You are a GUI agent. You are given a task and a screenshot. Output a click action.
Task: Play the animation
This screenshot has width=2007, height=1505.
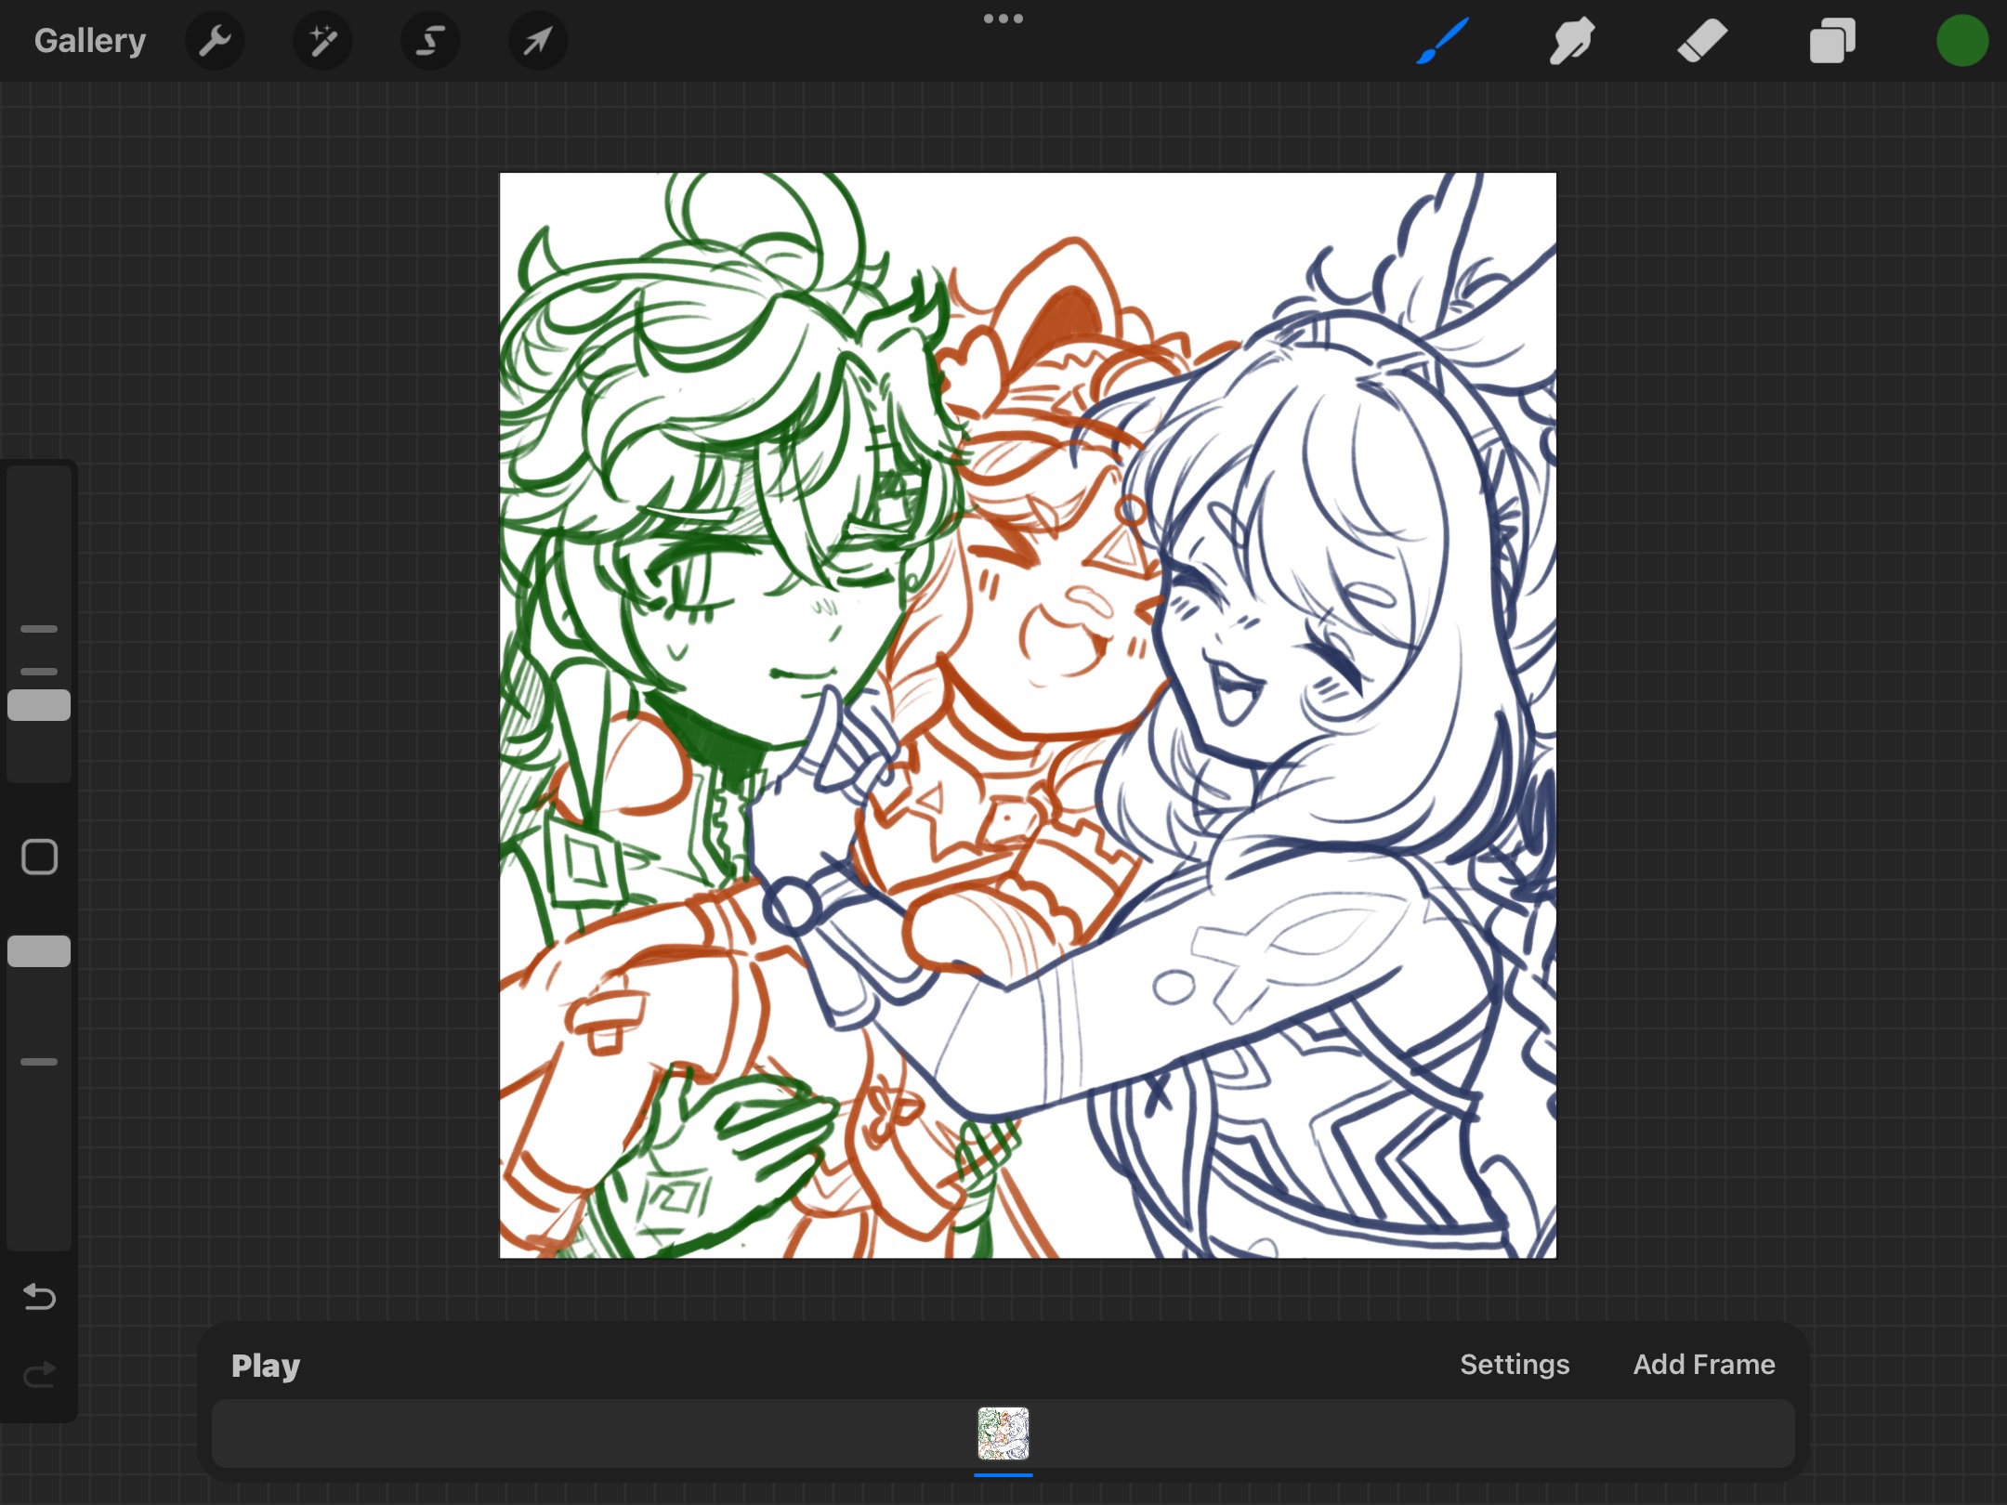point(266,1365)
